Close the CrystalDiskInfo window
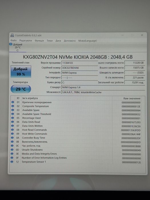The width and height of the screenshot is (150, 200). click(142, 35)
